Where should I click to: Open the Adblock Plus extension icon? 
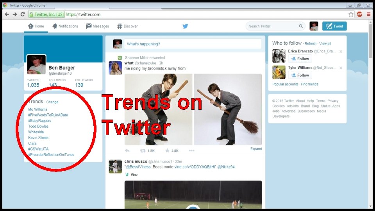tap(359, 14)
